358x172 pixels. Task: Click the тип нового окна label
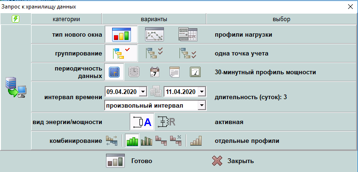coord(77,35)
